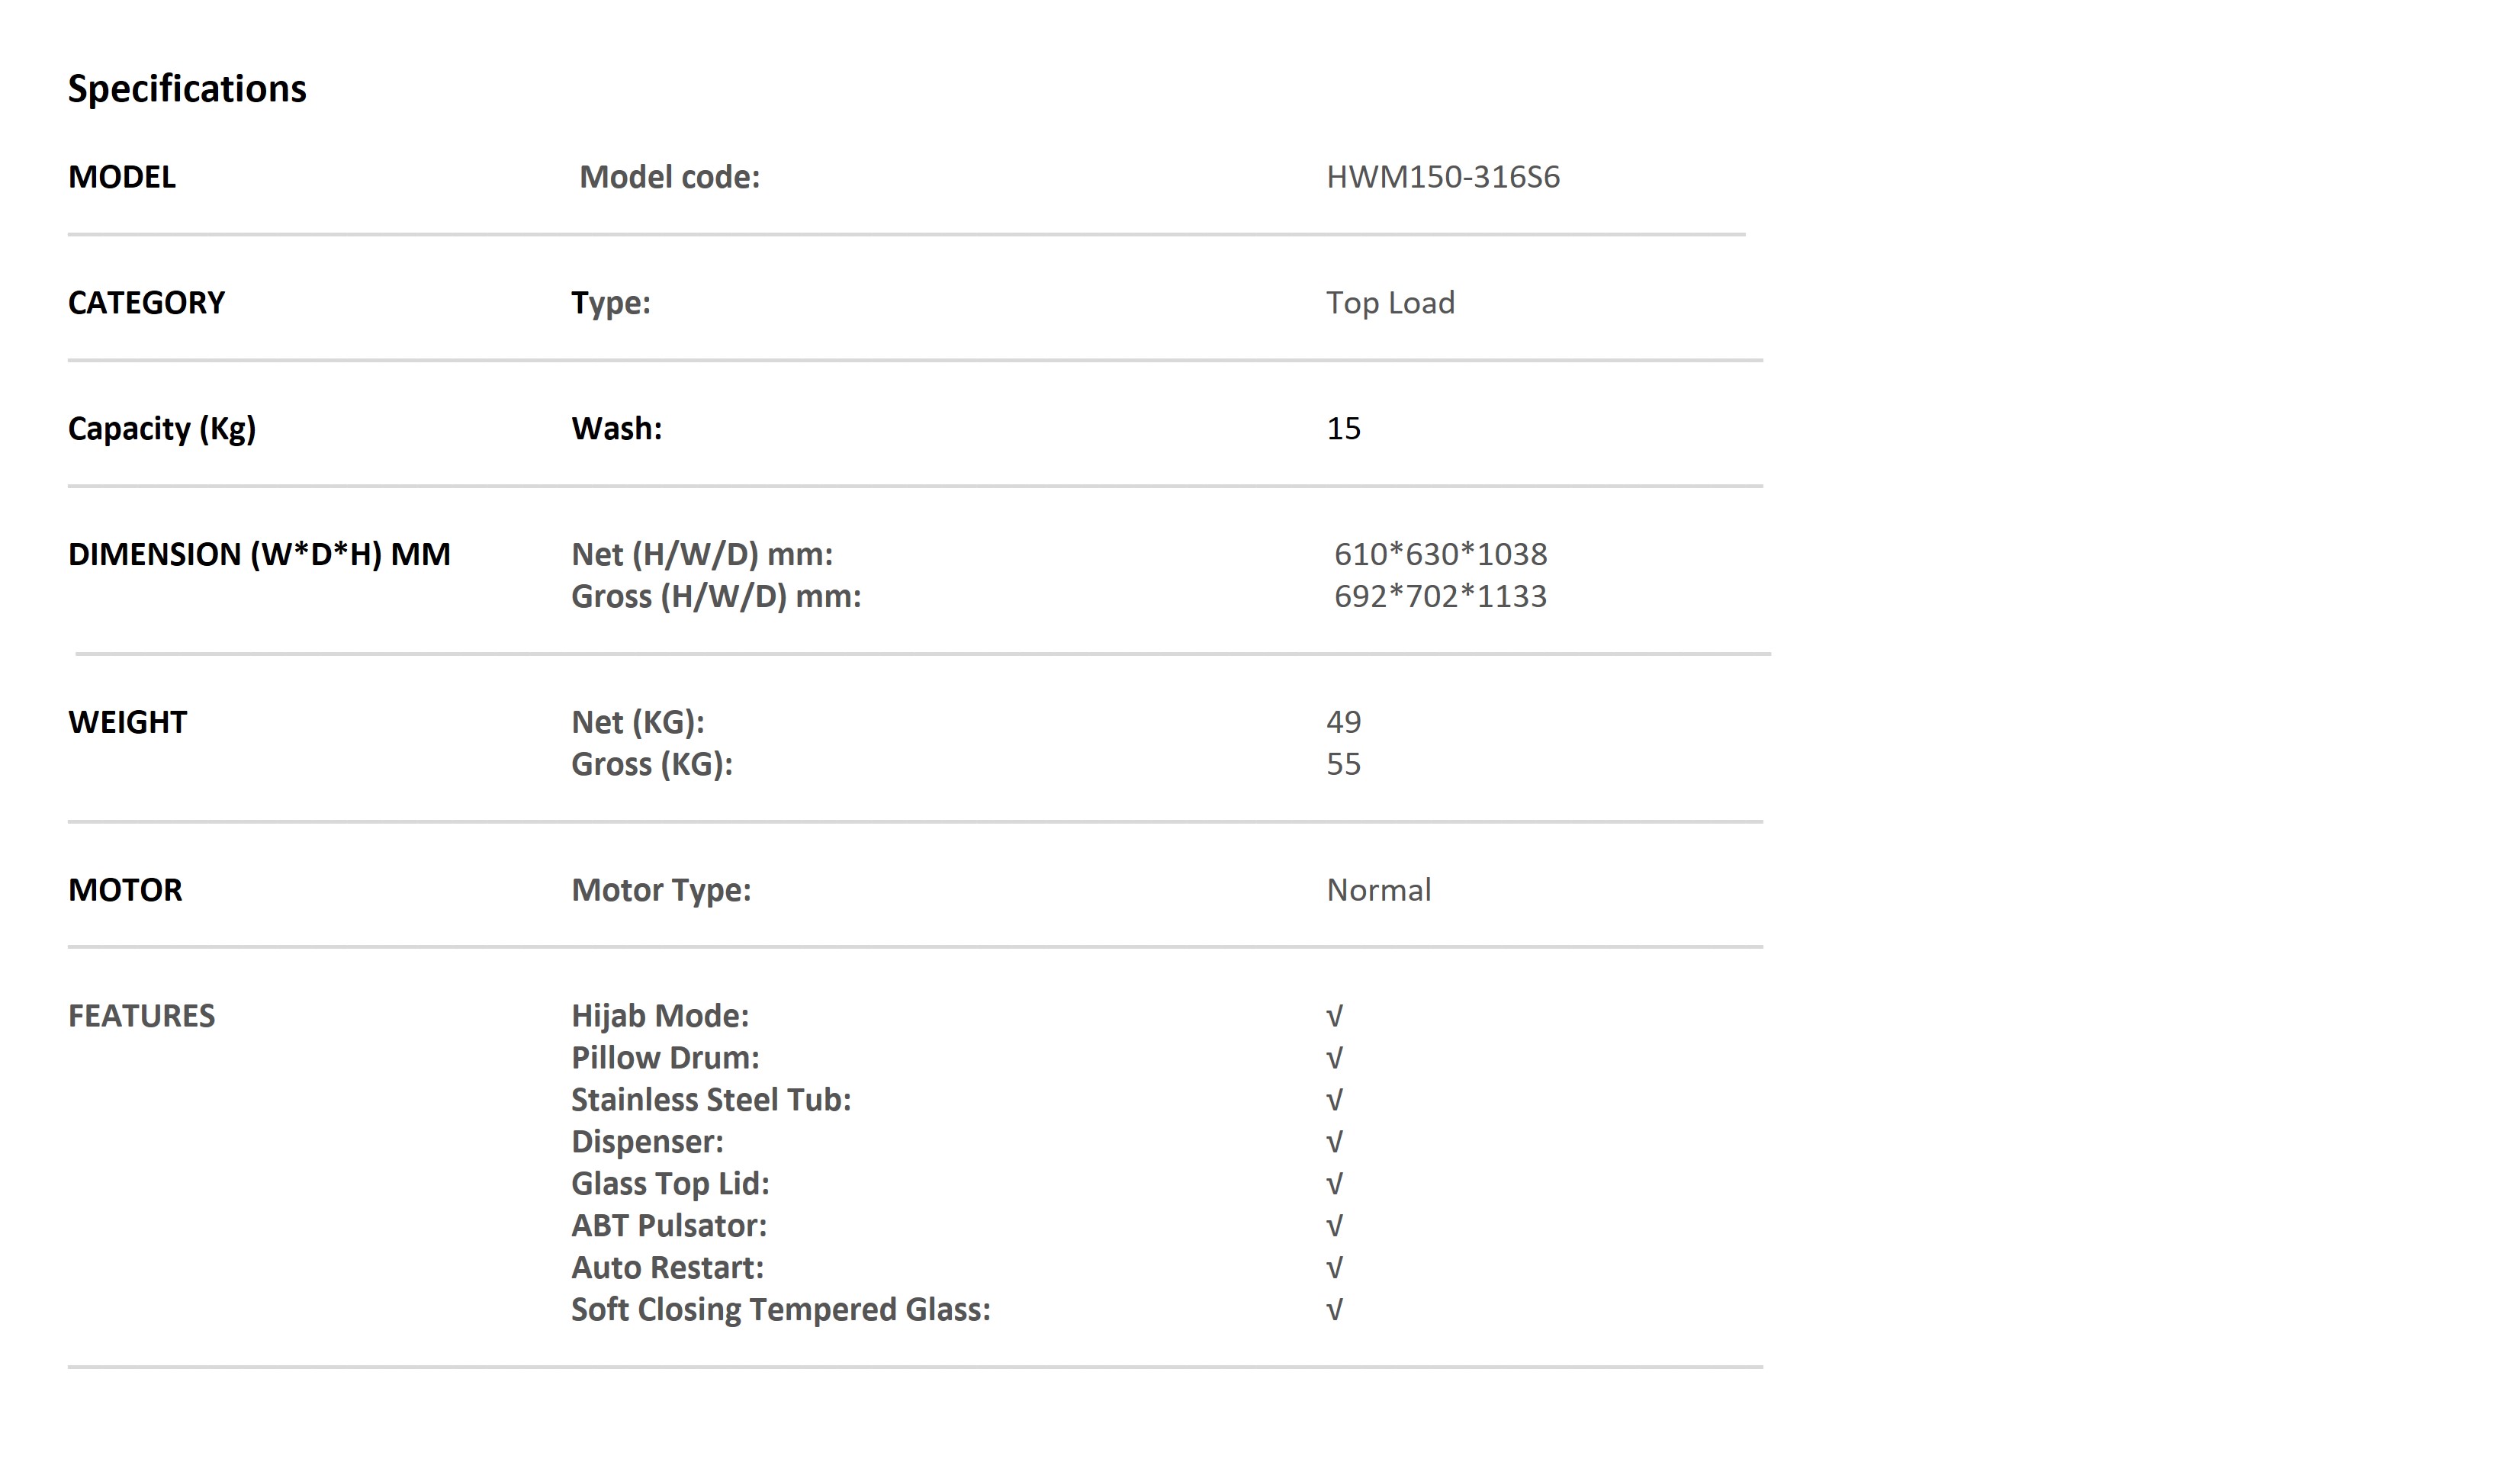
Task: Click the net dimension 610*630*1038
Action: tap(1440, 554)
